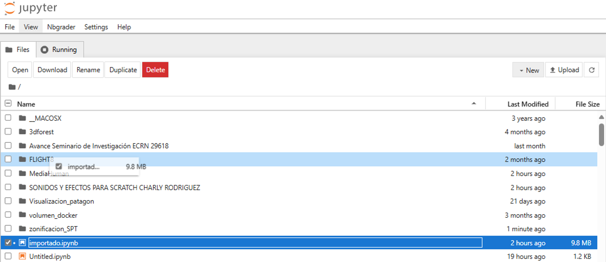This screenshot has height=262, width=606.
Task: Click the refresh file browser icon
Action: [592, 70]
